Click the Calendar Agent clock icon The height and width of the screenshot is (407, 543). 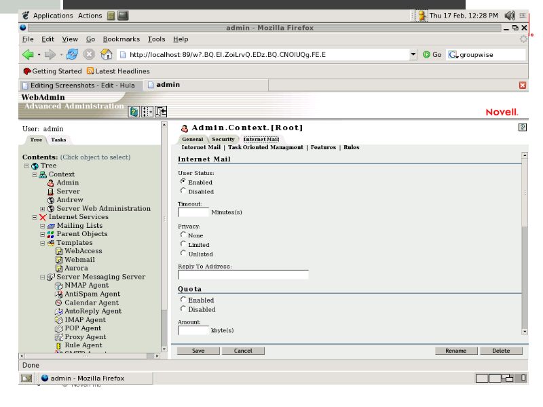[x=58, y=303]
